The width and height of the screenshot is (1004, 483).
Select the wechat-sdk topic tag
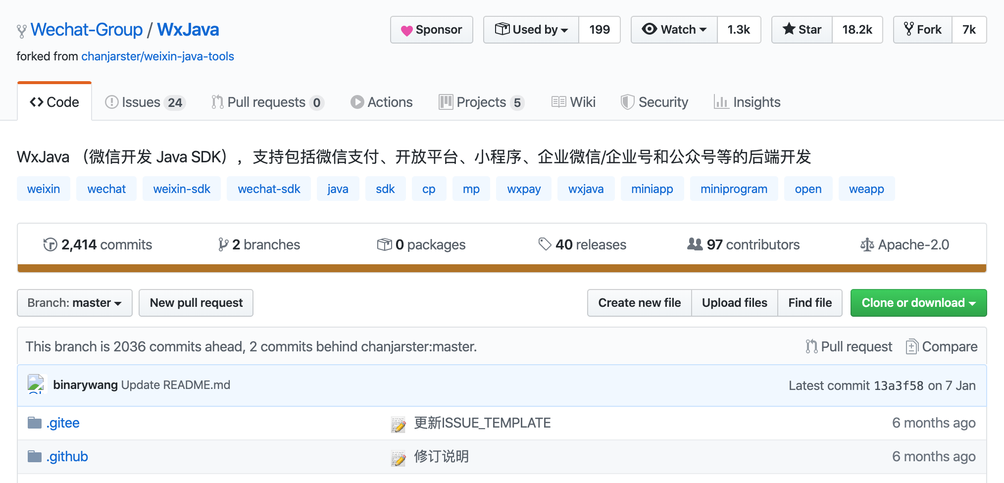[x=269, y=189]
